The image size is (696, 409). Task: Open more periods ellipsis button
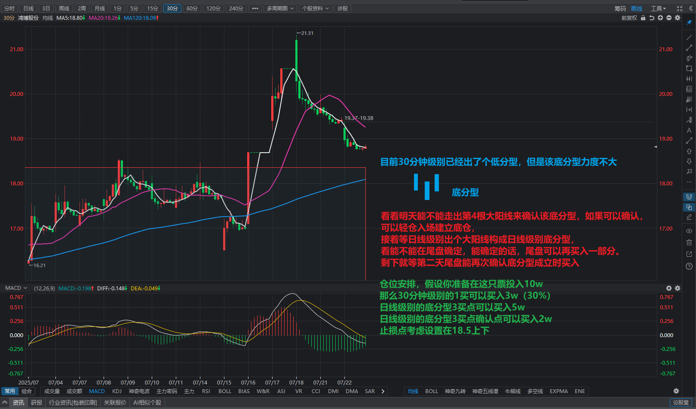(255, 9)
